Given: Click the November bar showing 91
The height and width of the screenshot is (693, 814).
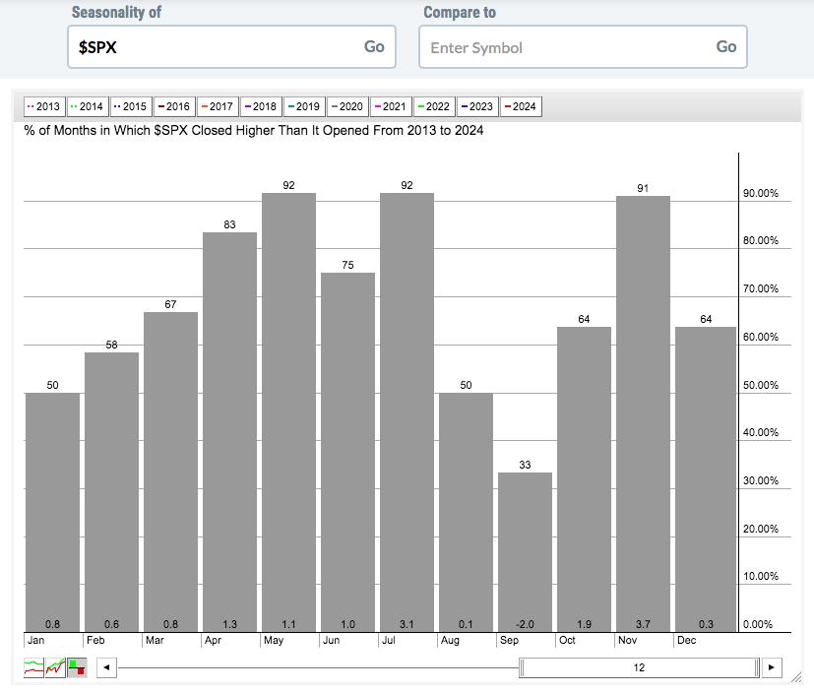Looking at the screenshot, I should [643, 413].
